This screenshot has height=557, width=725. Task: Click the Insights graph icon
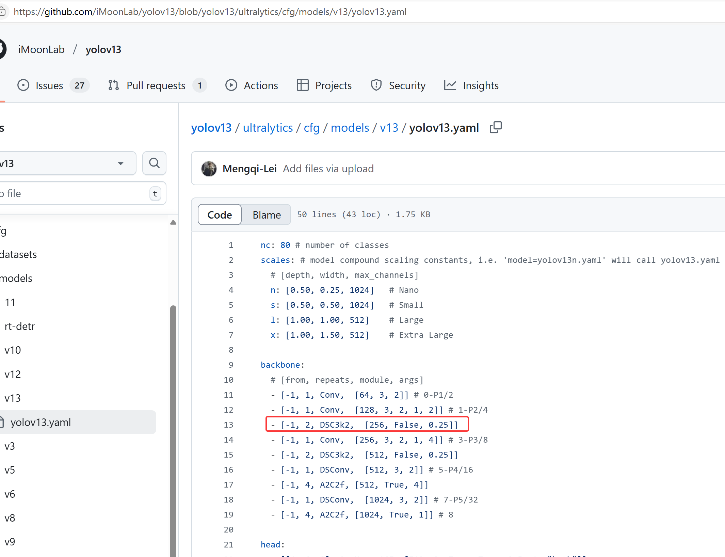450,85
